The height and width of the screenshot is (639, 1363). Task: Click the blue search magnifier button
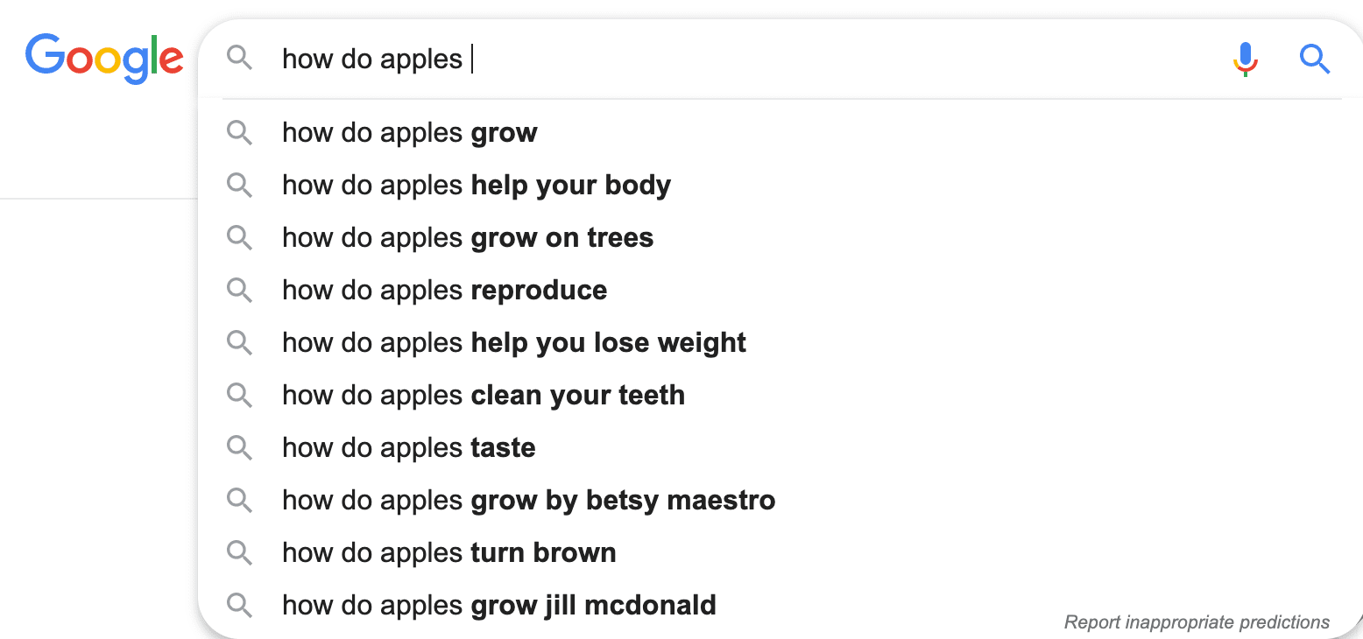click(x=1315, y=60)
